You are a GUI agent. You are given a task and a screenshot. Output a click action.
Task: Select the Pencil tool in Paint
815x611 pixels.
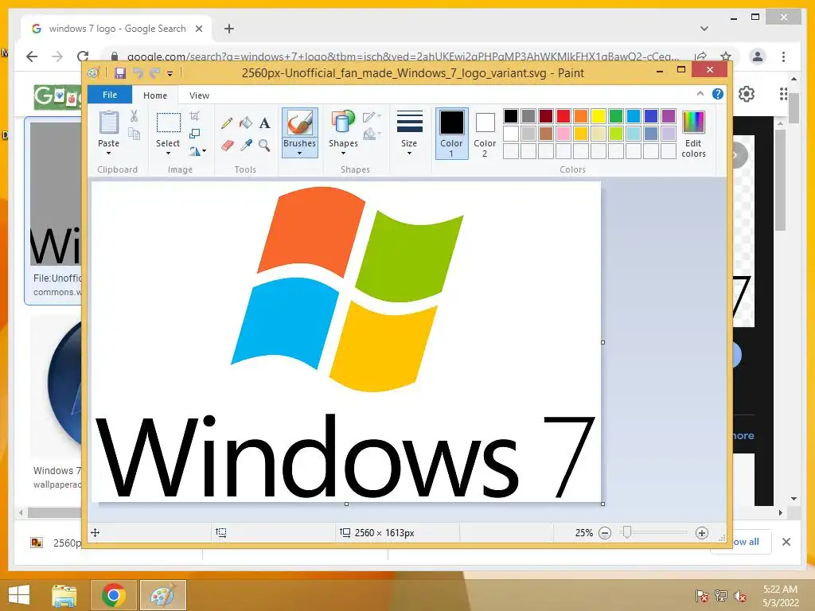[227, 123]
